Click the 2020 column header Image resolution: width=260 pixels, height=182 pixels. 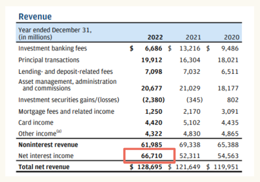pyautogui.click(x=231, y=37)
